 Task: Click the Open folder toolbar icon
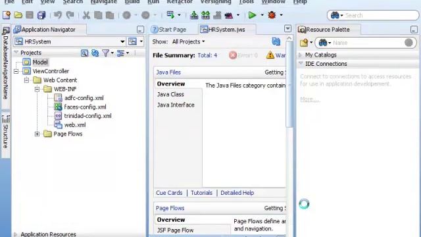[18, 15]
